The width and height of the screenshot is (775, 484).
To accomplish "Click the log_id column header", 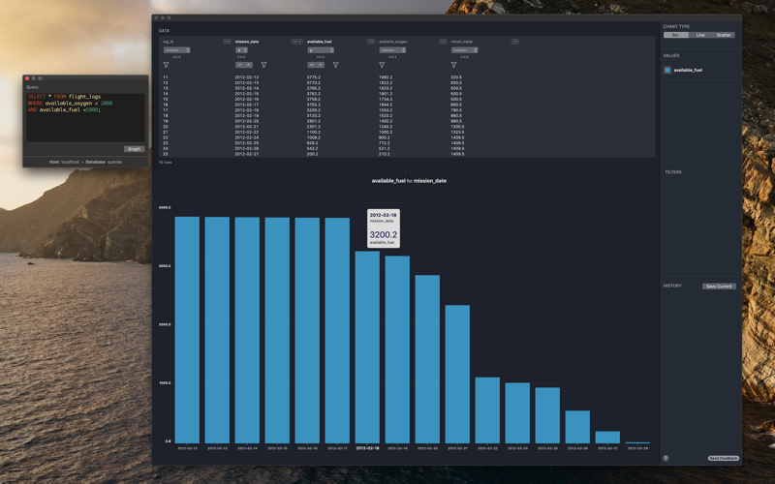I will coord(168,42).
